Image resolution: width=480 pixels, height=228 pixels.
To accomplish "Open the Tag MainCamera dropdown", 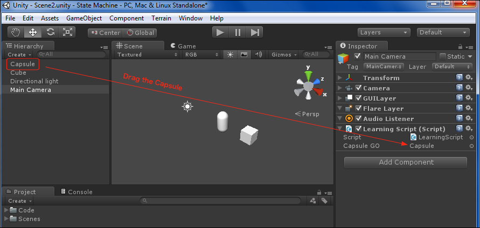I will 384,66.
